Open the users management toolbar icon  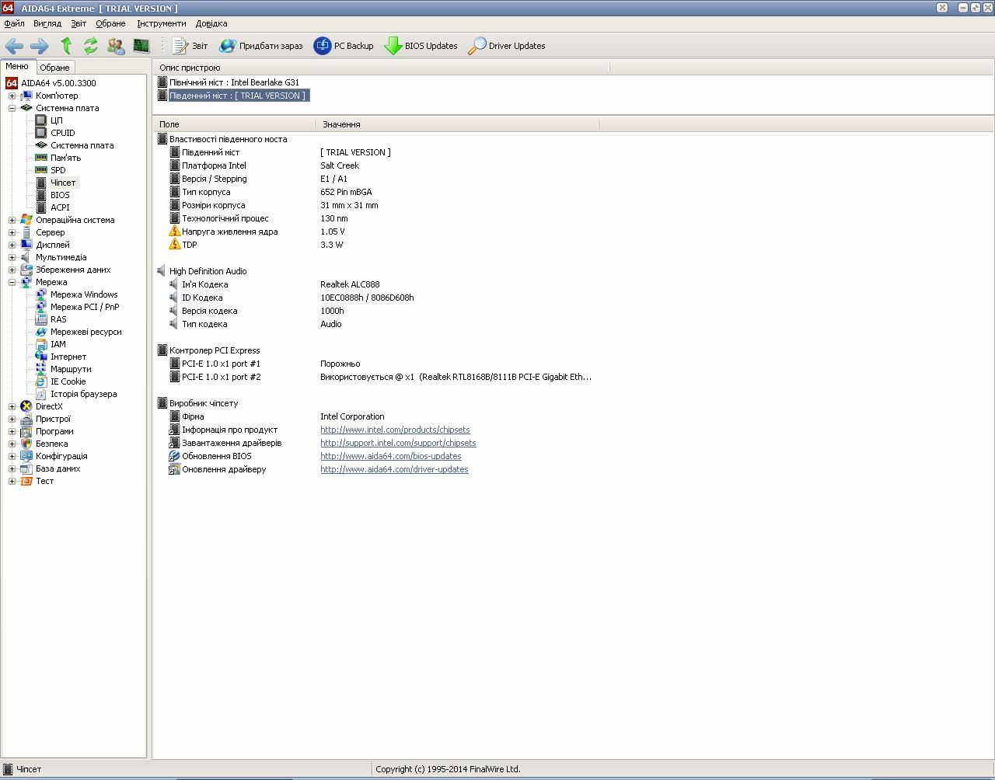[116, 46]
